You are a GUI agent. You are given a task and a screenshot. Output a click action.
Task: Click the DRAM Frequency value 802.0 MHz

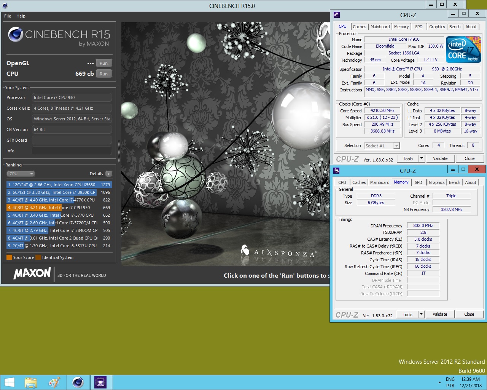click(423, 225)
